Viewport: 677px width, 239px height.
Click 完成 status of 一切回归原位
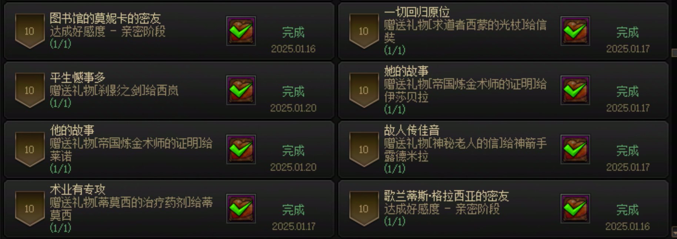(x=627, y=32)
